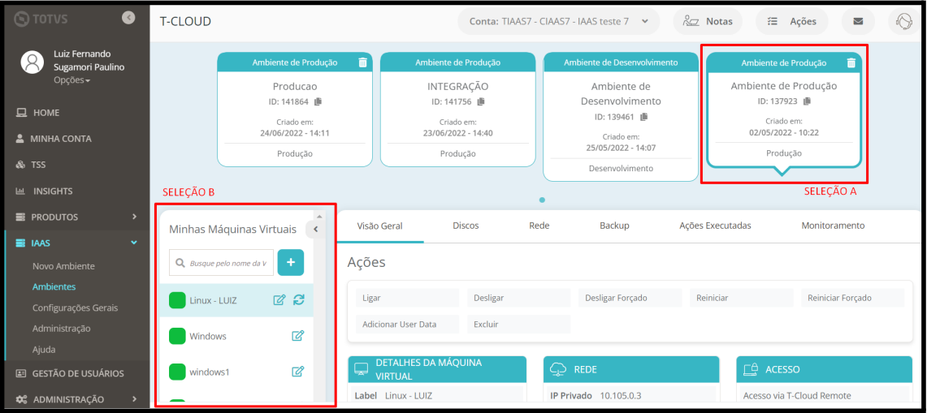
Task: Click the Desligar Forçado action button
Action: (x=630, y=298)
